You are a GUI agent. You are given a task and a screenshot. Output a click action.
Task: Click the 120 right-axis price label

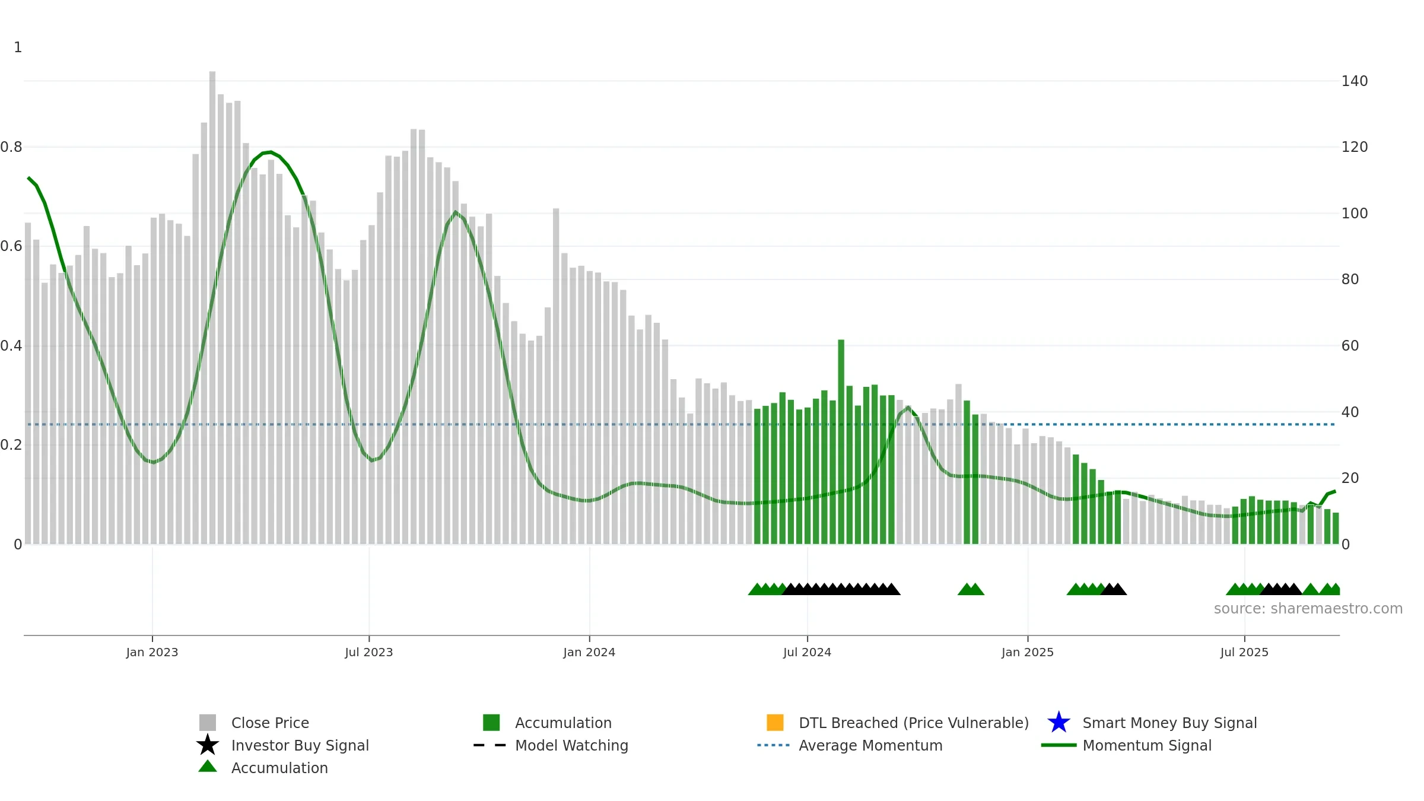[x=1355, y=147]
